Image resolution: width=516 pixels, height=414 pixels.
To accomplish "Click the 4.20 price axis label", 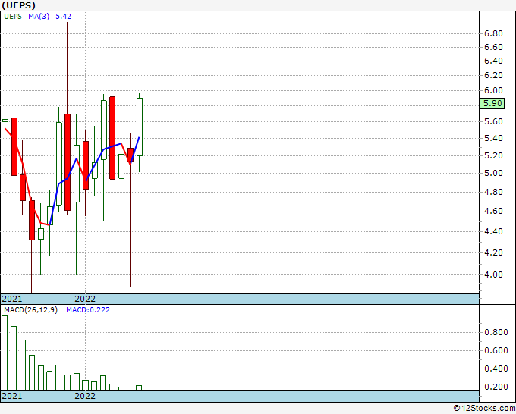I will pos(493,252).
